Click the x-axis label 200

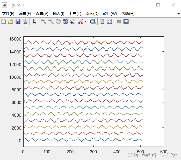pyautogui.click(x=70, y=152)
